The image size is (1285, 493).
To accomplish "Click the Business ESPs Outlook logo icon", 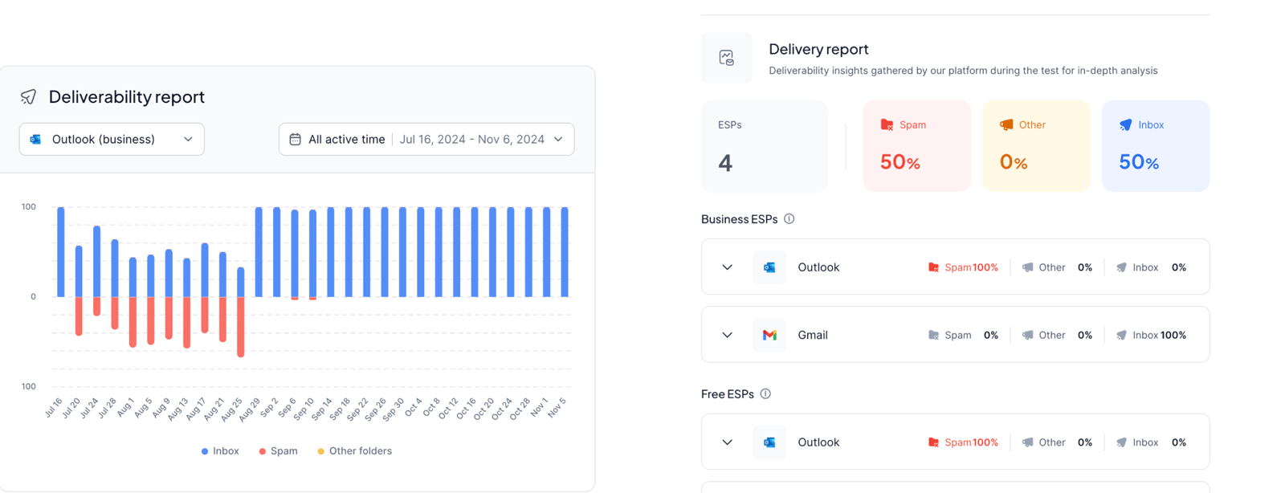I will pos(769,267).
